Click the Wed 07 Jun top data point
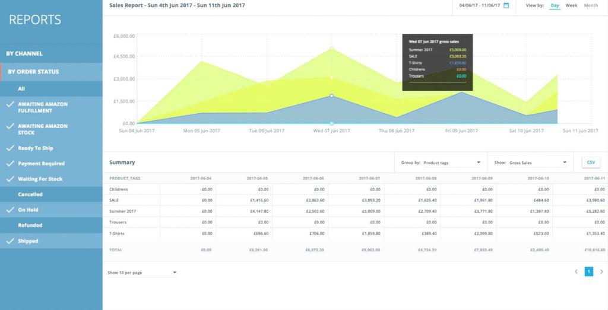 pyautogui.click(x=331, y=48)
